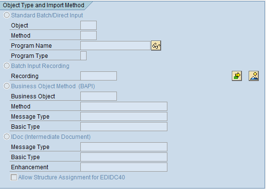Click the Method field under Standard Batch
Image resolution: width=266 pixels, height=189 pixels.
tap(89, 35)
